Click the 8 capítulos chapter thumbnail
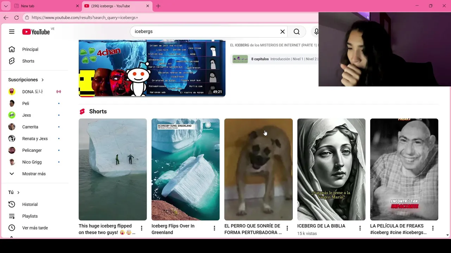 click(240, 59)
